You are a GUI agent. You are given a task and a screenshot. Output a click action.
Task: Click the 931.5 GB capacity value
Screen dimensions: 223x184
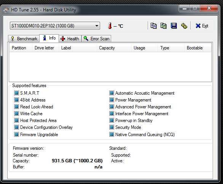pyautogui.click(x=77, y=161)
